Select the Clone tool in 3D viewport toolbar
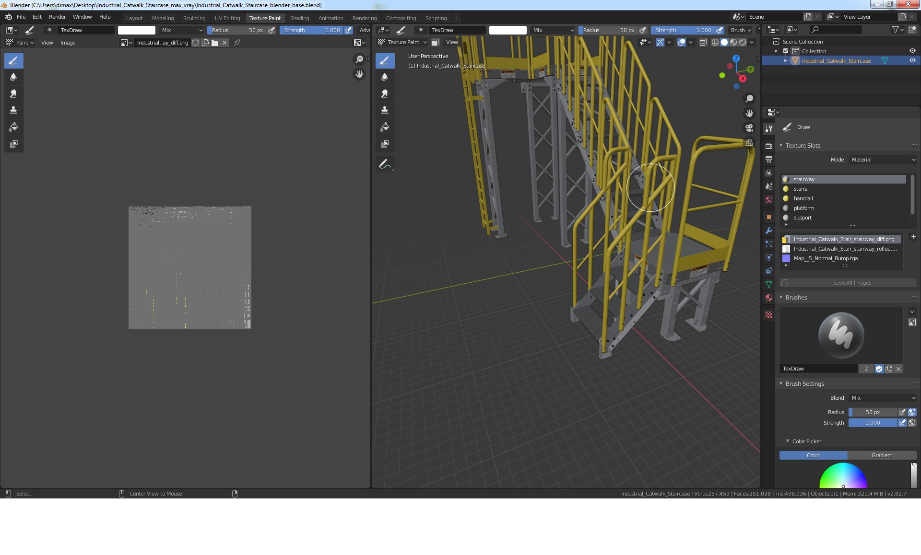The image size is (921, 555). click(x=385, y=110)
